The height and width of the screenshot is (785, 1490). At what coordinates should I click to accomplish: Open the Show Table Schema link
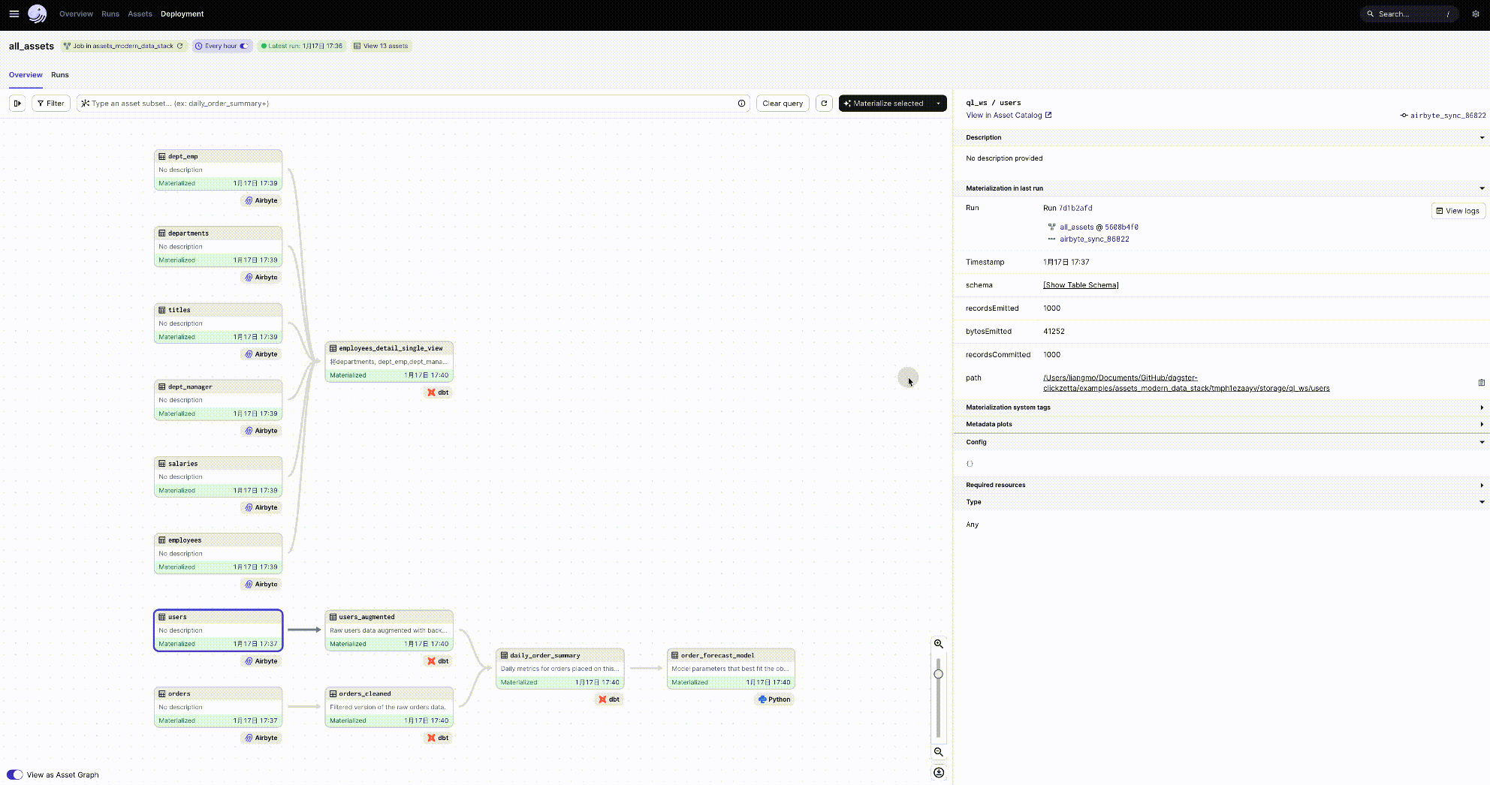pyautogui.click(x=1080, y=285)
